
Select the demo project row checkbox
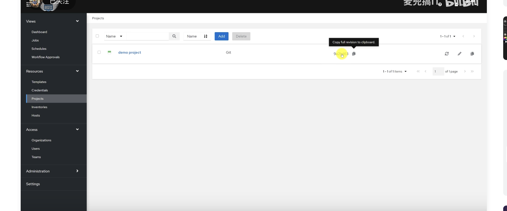click(99, 52)
